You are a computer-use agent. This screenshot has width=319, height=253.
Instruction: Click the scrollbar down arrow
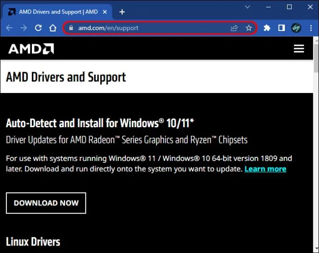[316, 249]
